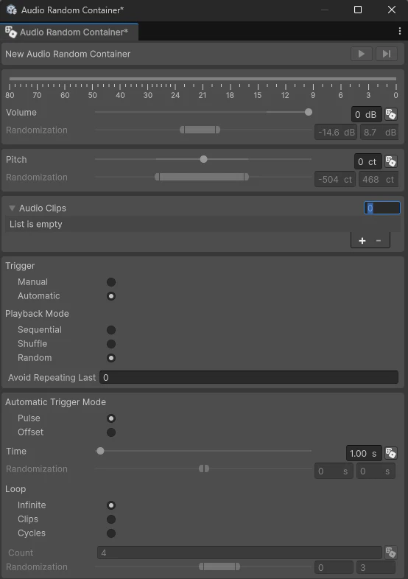Viewport: 408px width, 579px height.
Task: Switch to Audio Random Container tab
Action: pos(69,32)
